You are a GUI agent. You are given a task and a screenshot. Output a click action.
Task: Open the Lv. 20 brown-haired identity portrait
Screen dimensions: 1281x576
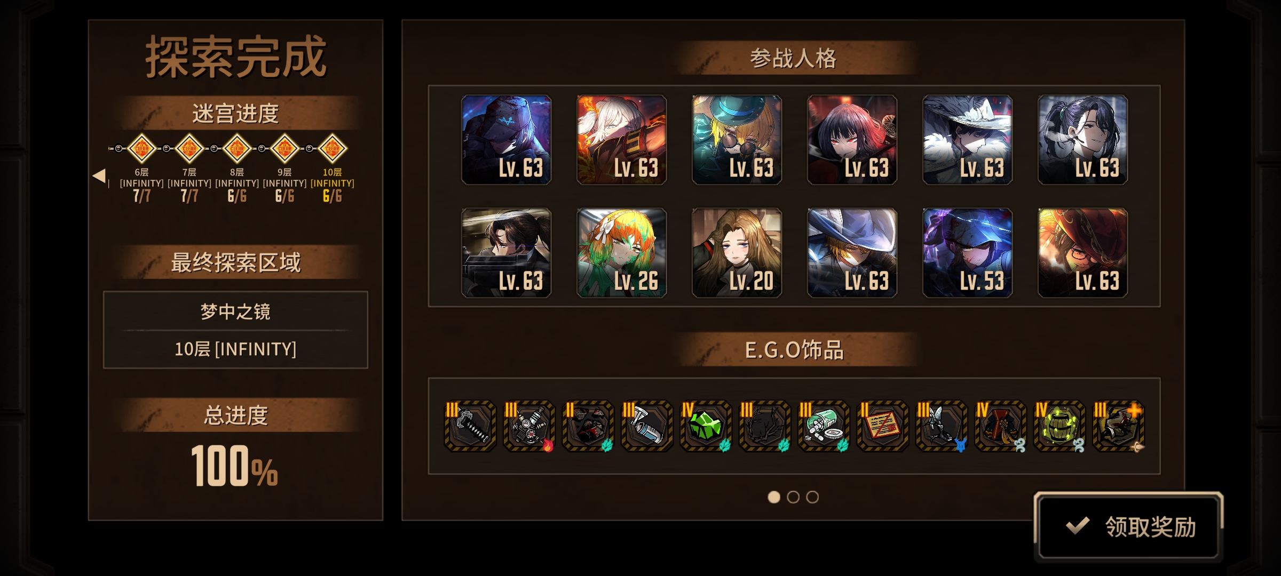[737, 253]
